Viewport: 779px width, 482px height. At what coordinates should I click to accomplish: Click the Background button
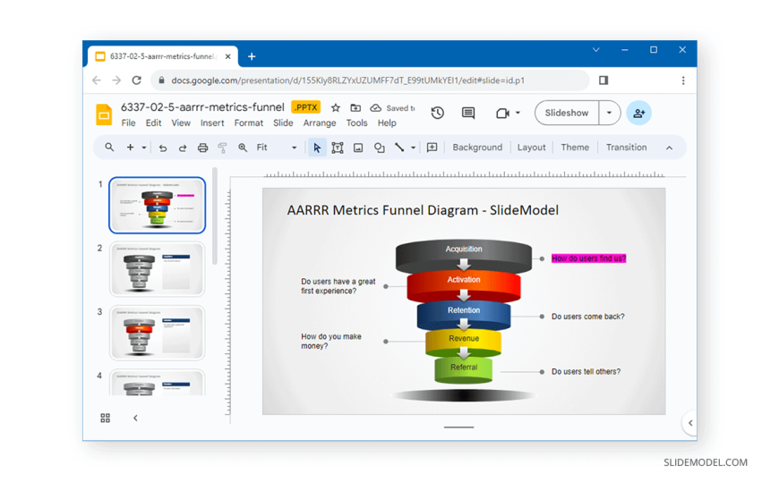point(476,148)
